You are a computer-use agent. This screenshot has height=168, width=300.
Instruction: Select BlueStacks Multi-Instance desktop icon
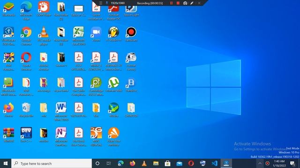pos(8,86)
